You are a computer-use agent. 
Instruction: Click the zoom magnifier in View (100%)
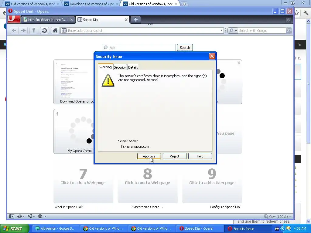(266, 216)
